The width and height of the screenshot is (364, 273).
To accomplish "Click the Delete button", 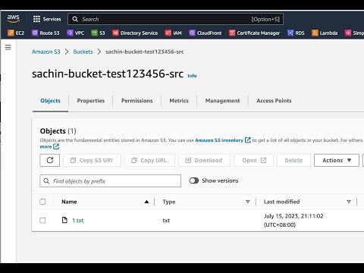I will click(x=293, y=160).
